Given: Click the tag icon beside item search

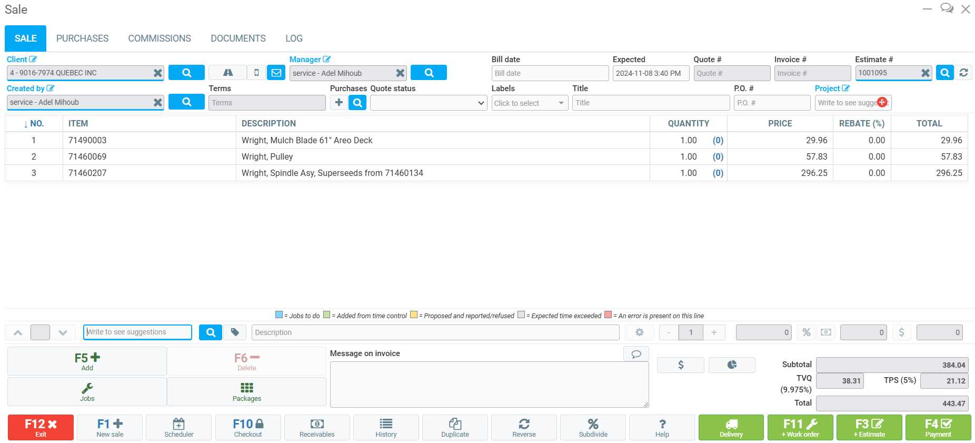Looking at the screenshot, I should click(235, 332).
